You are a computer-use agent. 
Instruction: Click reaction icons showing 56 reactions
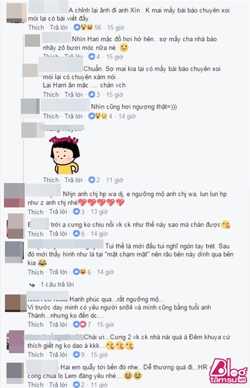pyautogui.click(x=83, y=27)
